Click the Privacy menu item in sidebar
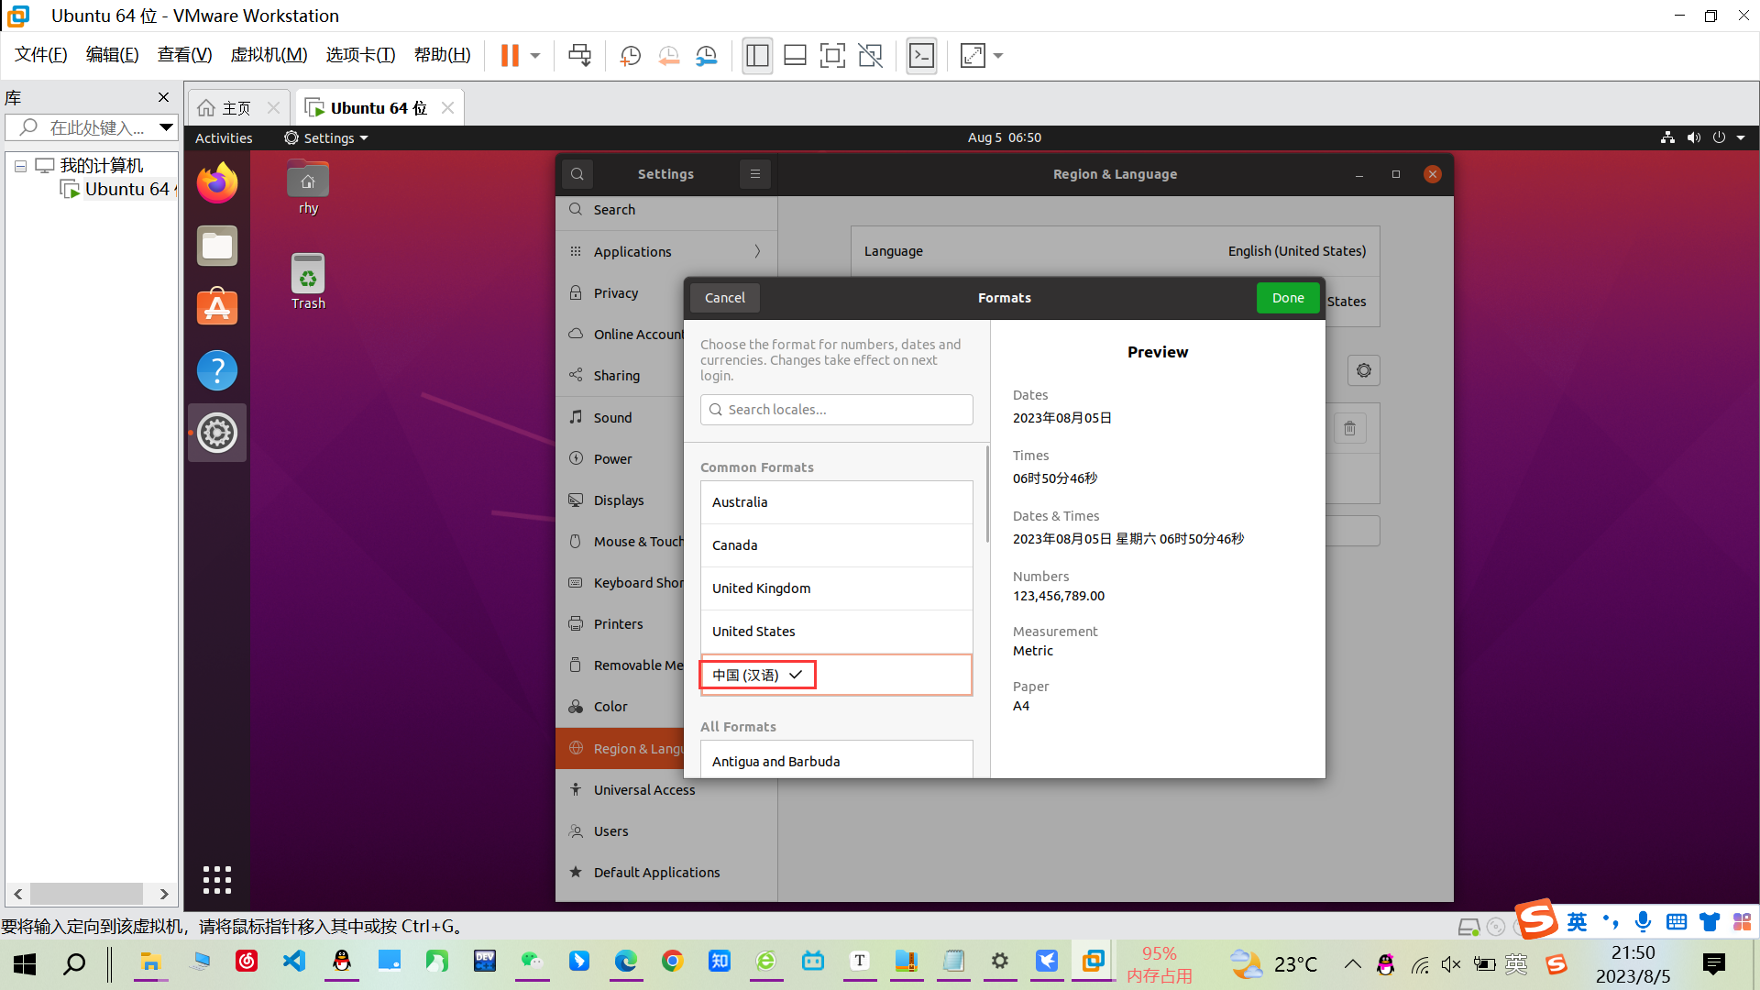Viewport: 1760px width, 990px height. [x=614, y=291]
